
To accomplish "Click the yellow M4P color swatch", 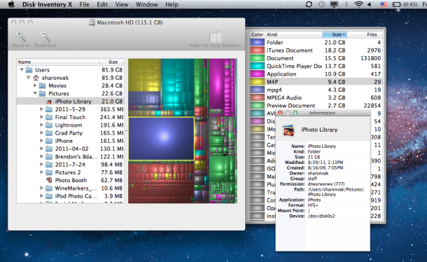I will [258, 82].
